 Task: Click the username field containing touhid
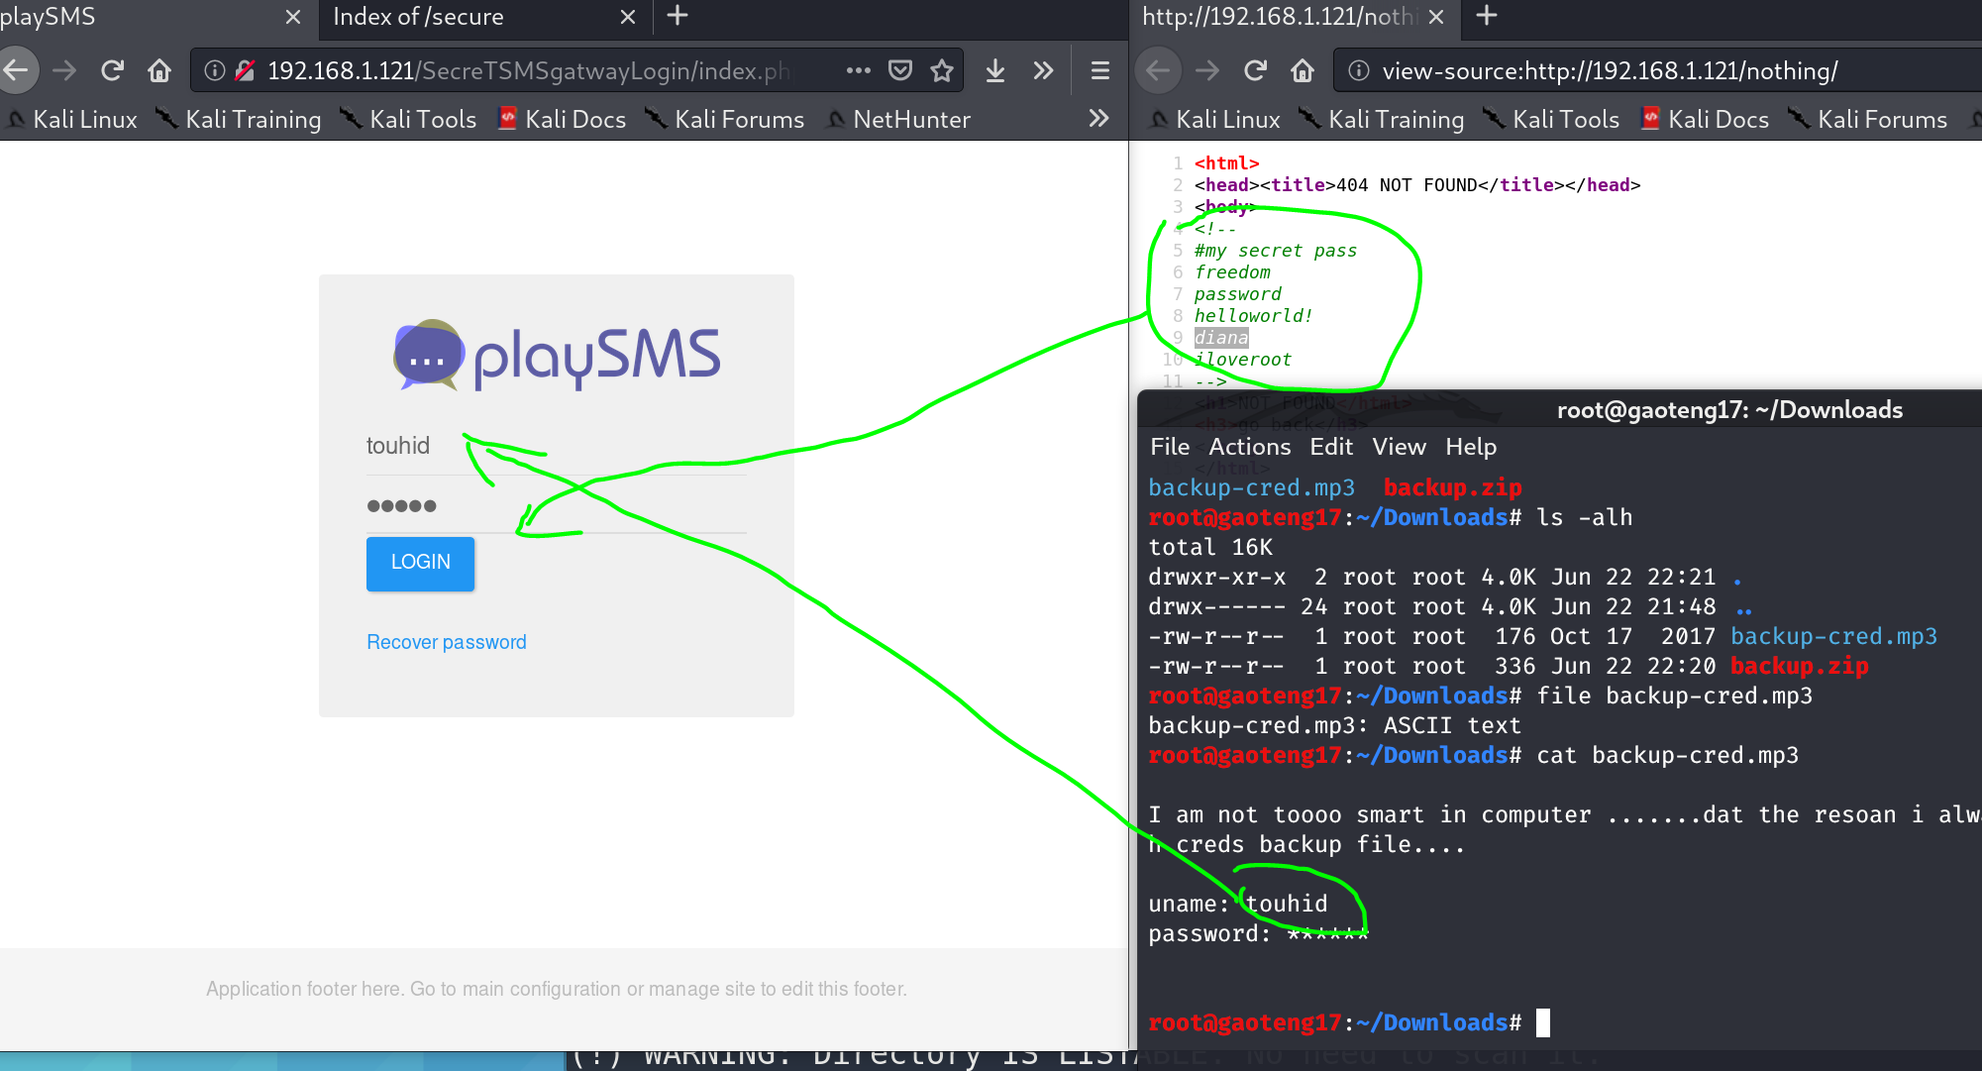(555, 447)
